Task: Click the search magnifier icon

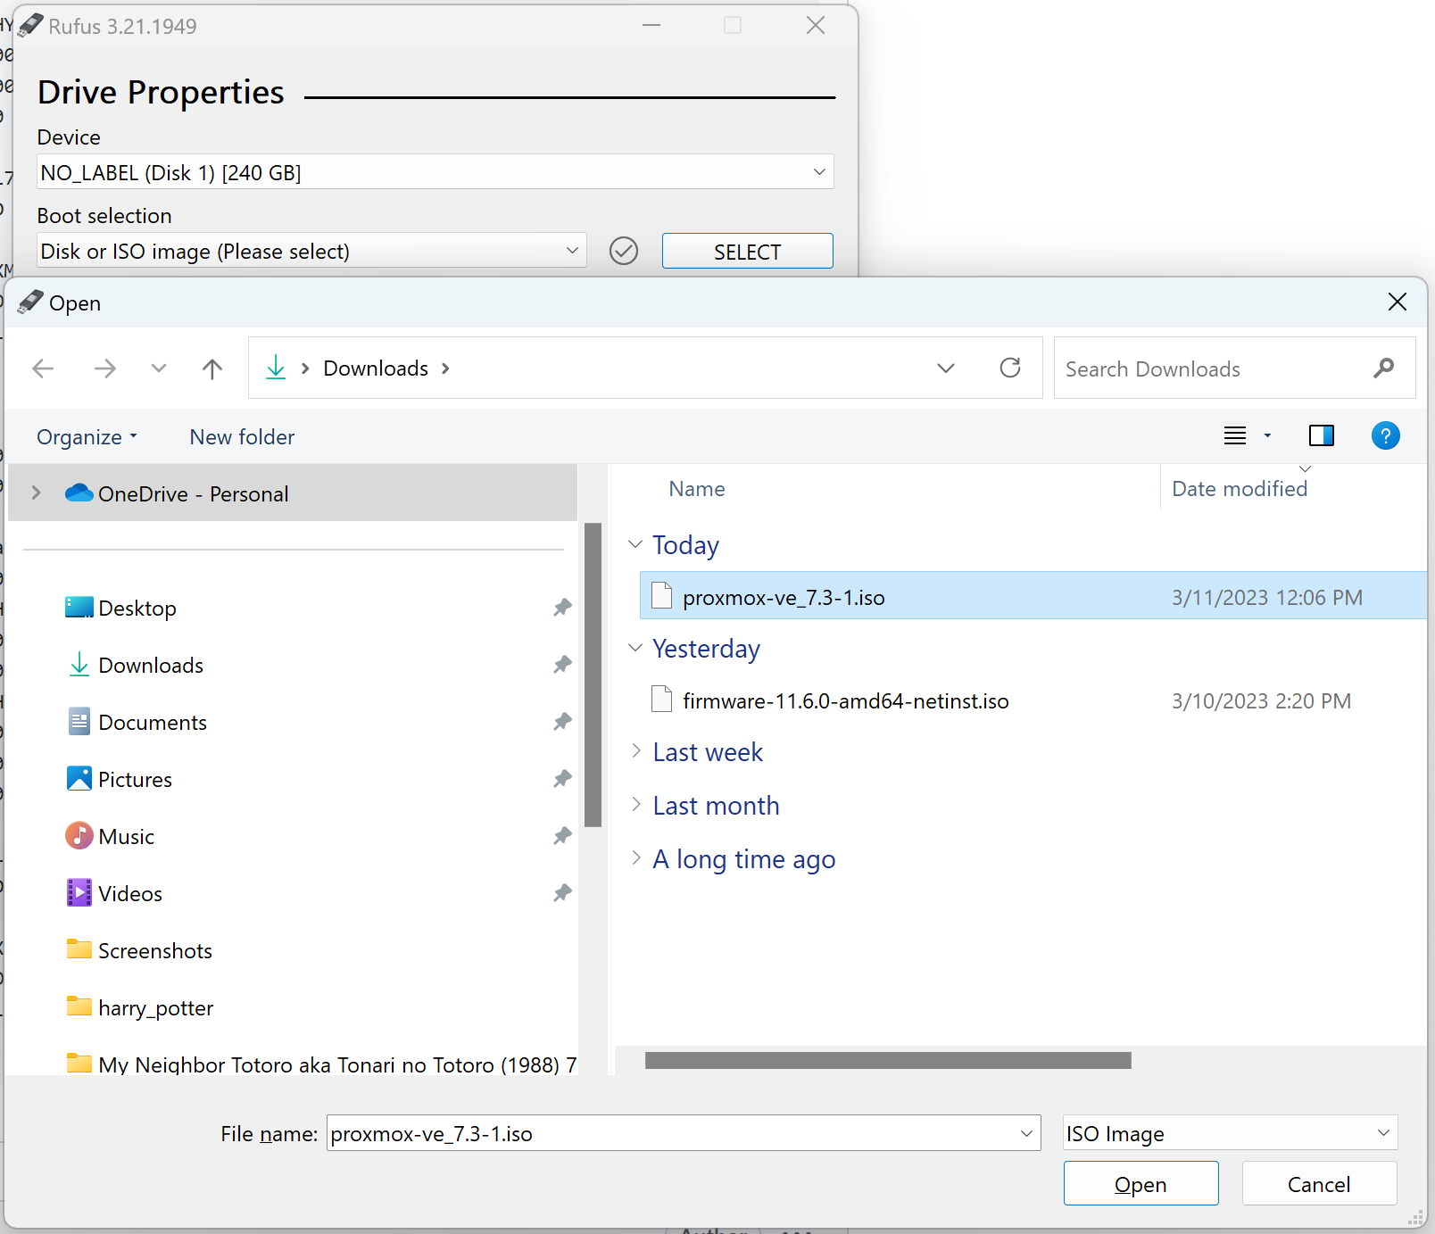Action: [1383, 369]
